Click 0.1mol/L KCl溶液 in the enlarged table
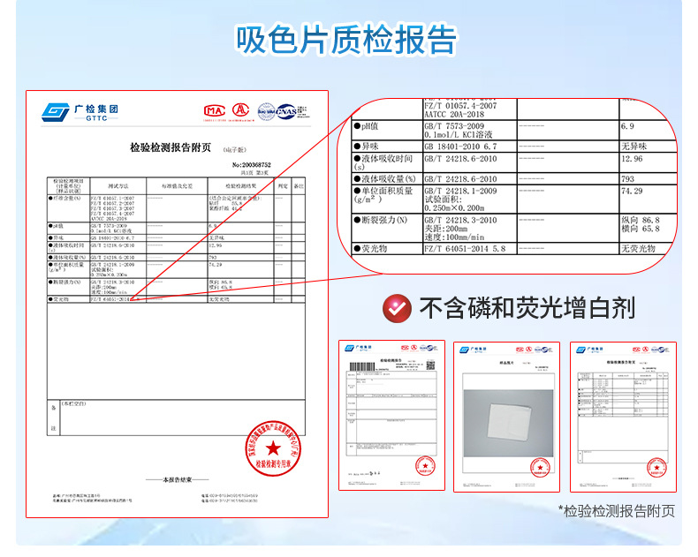Viewport: 698px width, 557px height. coord(458,135)
